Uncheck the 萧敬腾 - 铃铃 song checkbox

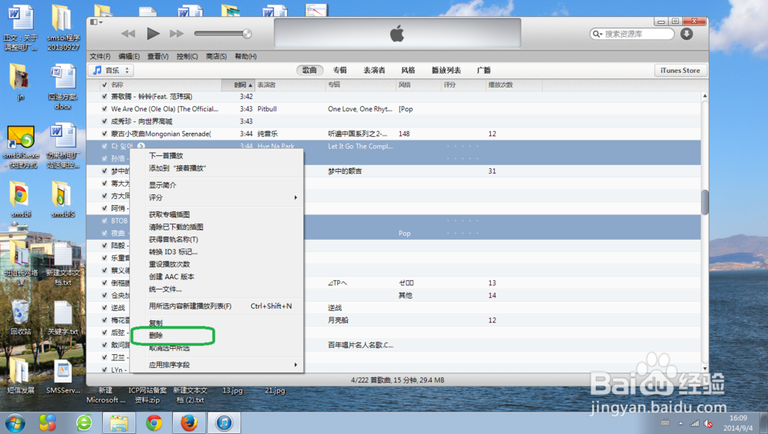pos(104,97)
